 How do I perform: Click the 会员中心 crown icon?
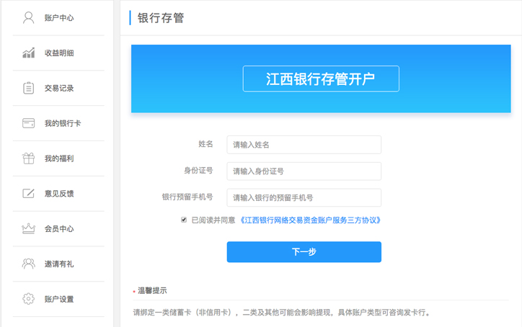(x=29, y=228)
